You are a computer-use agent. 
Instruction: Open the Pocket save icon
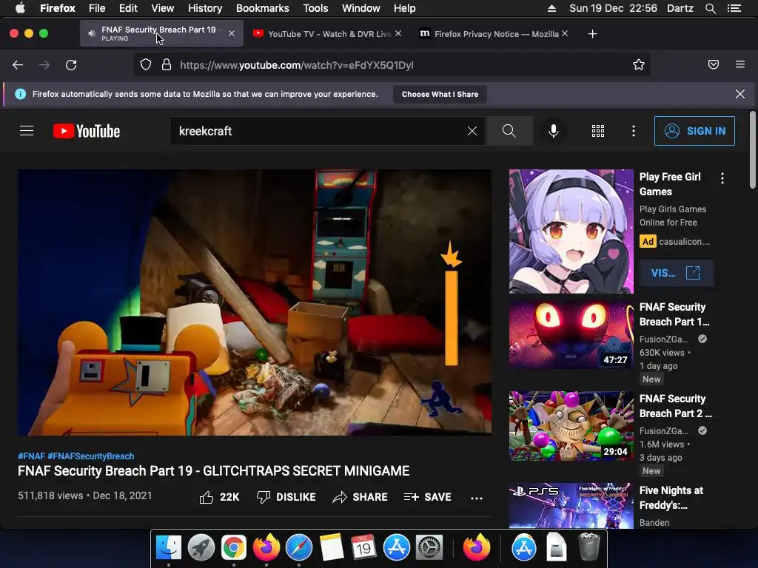tap(714, 65)
